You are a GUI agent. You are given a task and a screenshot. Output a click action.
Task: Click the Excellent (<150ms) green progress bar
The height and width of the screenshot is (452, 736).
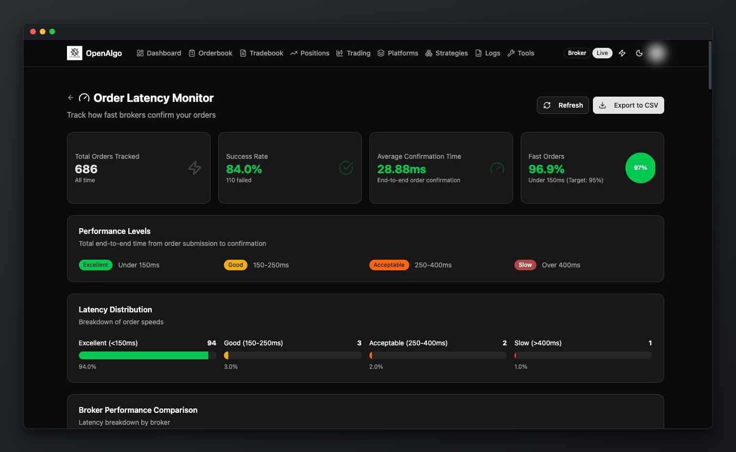click(147, 355)
